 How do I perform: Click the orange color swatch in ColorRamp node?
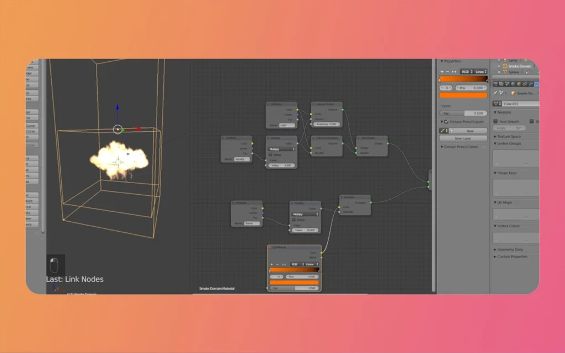[x=295, y=282]
